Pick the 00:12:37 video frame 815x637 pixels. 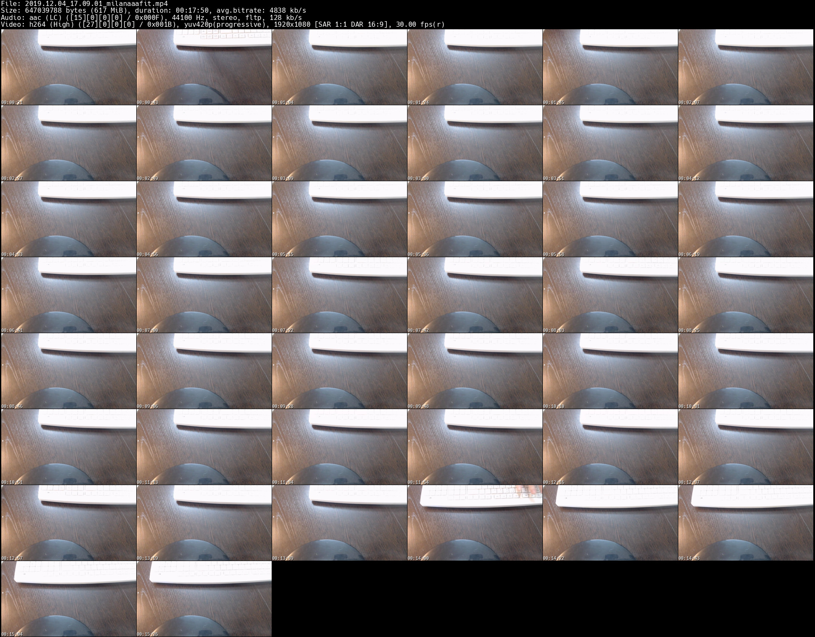pyautogui.click(x=745, y=447)
